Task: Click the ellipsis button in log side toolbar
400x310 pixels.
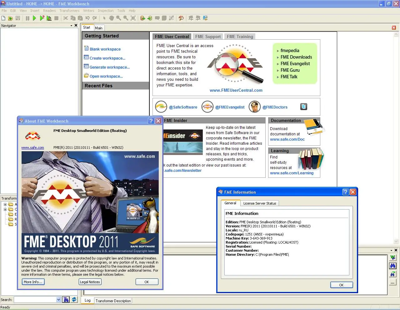Action: (393, 283)
